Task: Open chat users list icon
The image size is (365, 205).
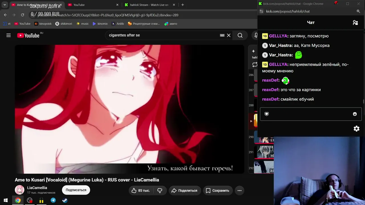Action: (x=355, y=22)
